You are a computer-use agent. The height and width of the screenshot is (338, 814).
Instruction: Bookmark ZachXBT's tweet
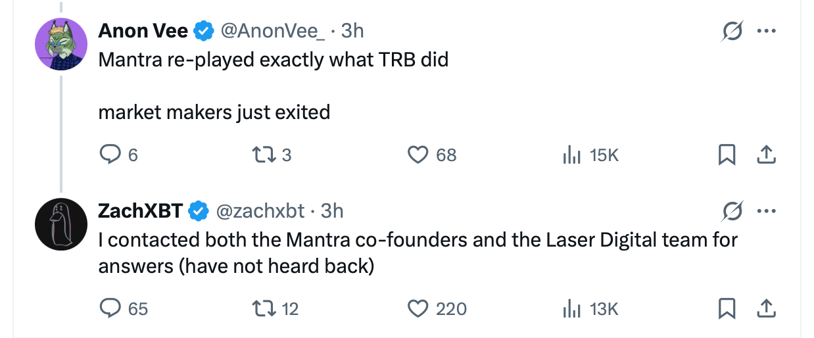click(x=727, y=308)
